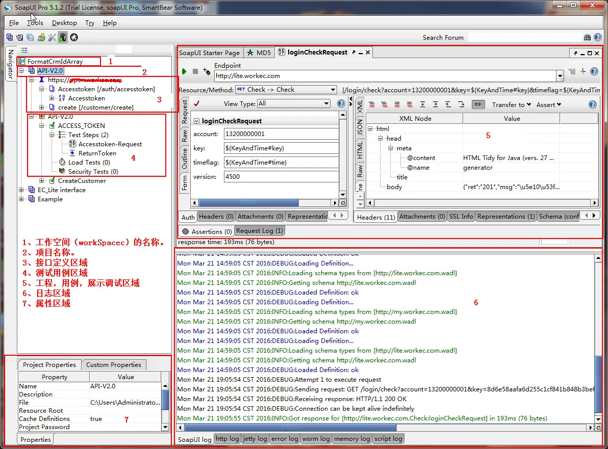Click the first red-lined align icon in response toolbar

click(x=372, y=104)
